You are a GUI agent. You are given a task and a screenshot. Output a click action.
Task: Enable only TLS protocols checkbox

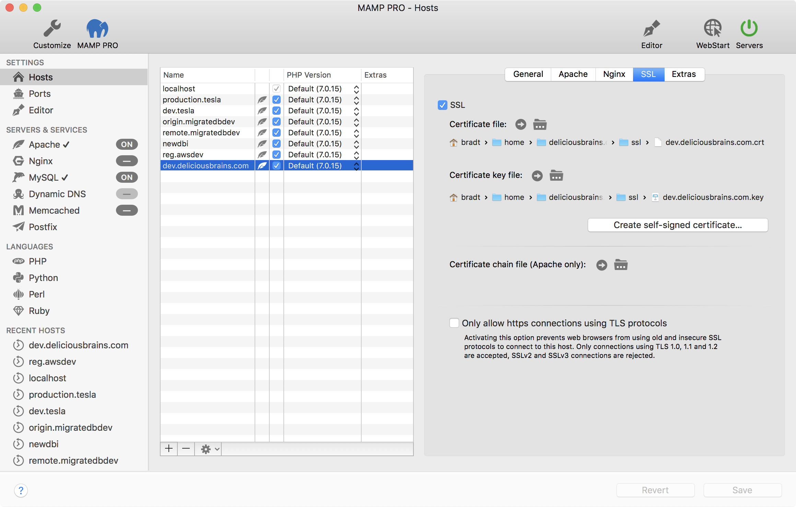point(454,323)
